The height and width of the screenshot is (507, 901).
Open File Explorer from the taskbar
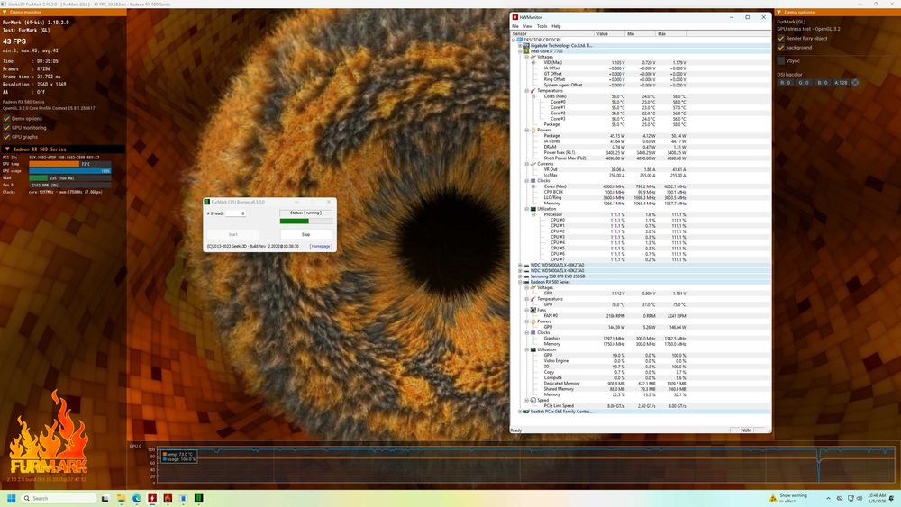click(121, 498)
